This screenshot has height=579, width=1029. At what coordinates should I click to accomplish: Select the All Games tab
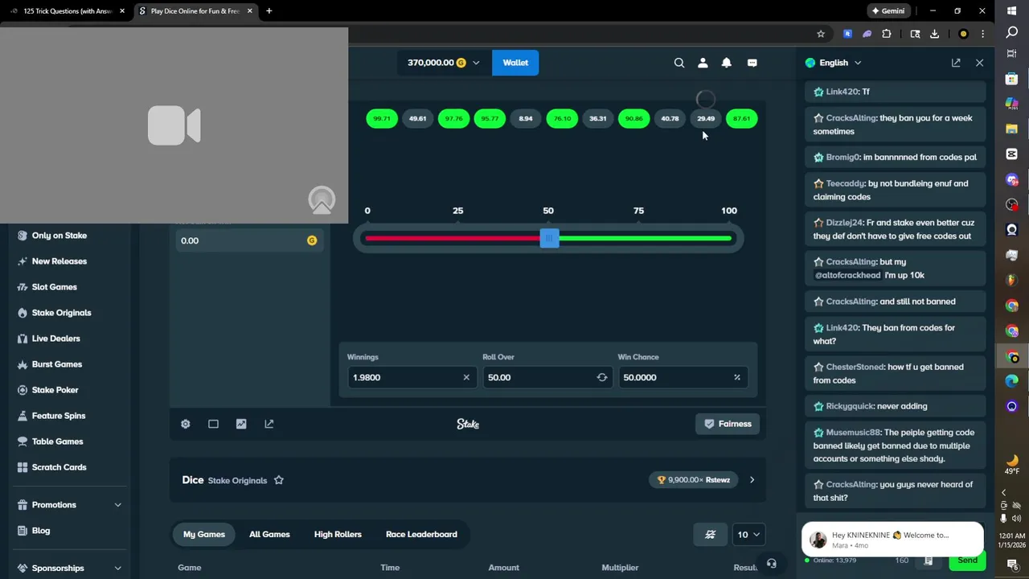(269, 534)
